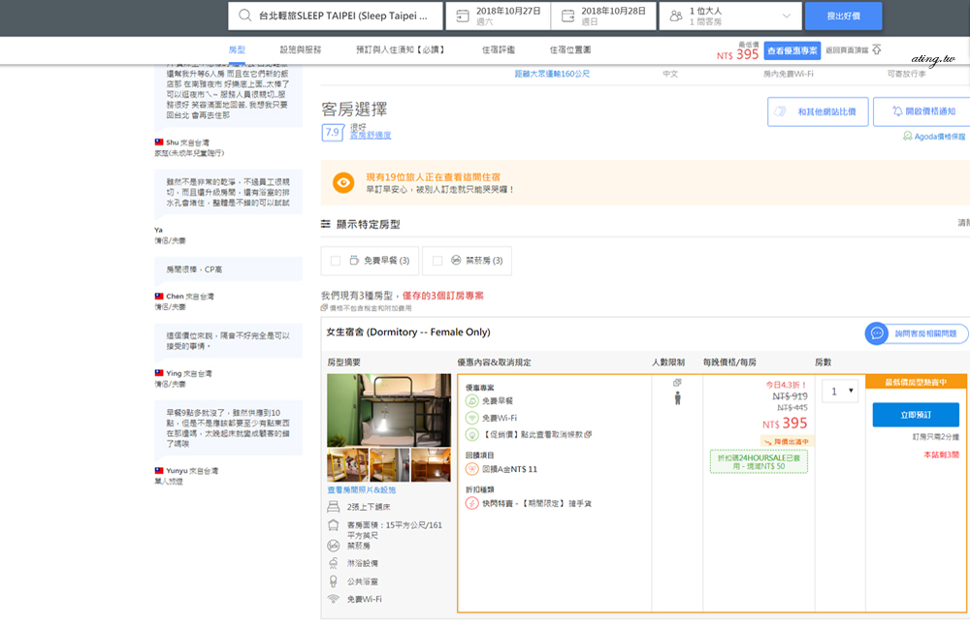The image size is (970, 630).
Task: Click the orange eye viewers icon
Action: pyautogui.click(x=343, y=182)
